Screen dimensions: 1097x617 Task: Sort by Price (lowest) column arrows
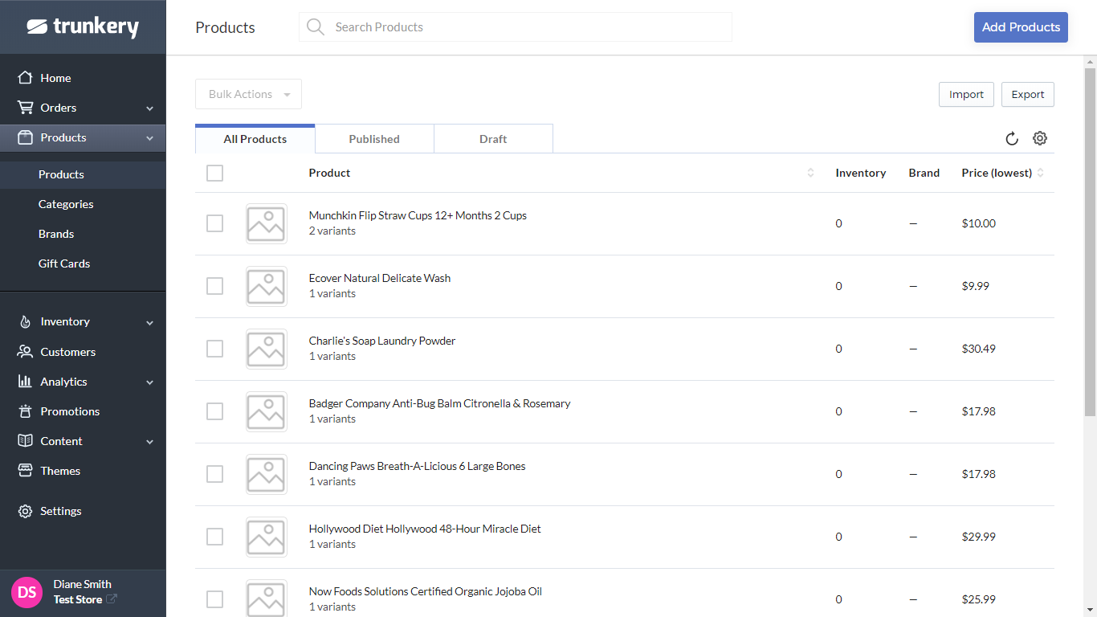pyautogui.click(x=1041, y=173)
